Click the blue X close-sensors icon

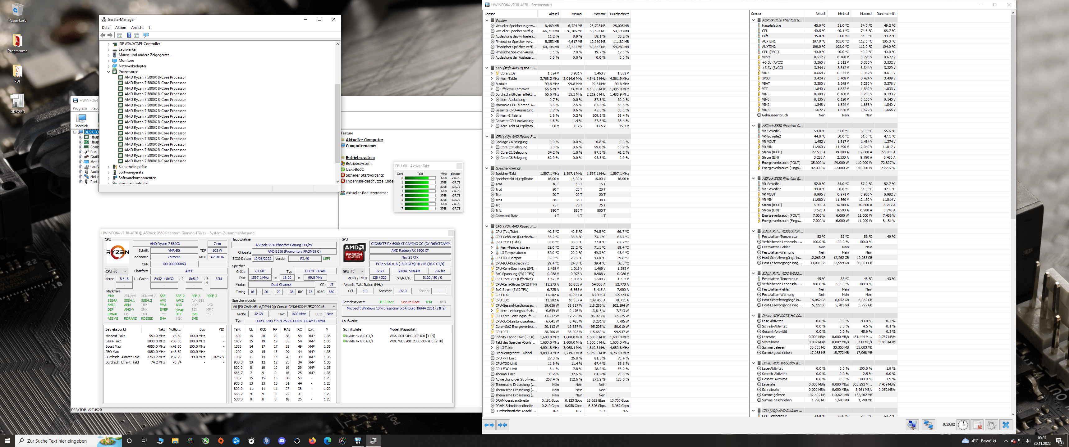coord(1006,425)
